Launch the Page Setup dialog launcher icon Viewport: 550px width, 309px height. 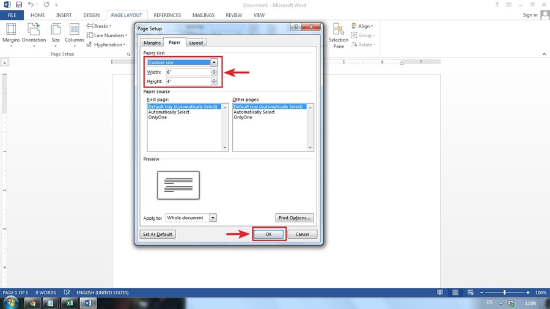pos(129,54)
